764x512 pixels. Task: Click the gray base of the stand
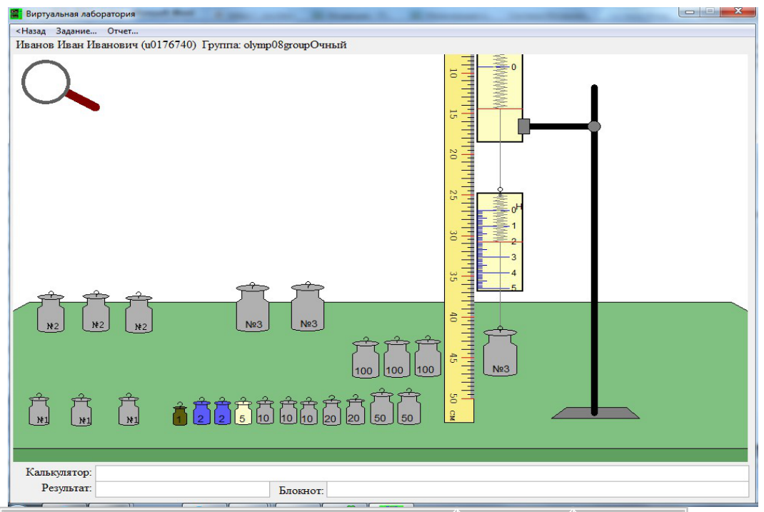pos(595,413)
